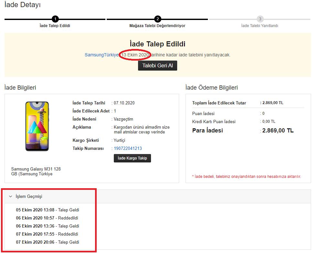
Task: Click the step 2 circle icon
Action: click(157, 19)
